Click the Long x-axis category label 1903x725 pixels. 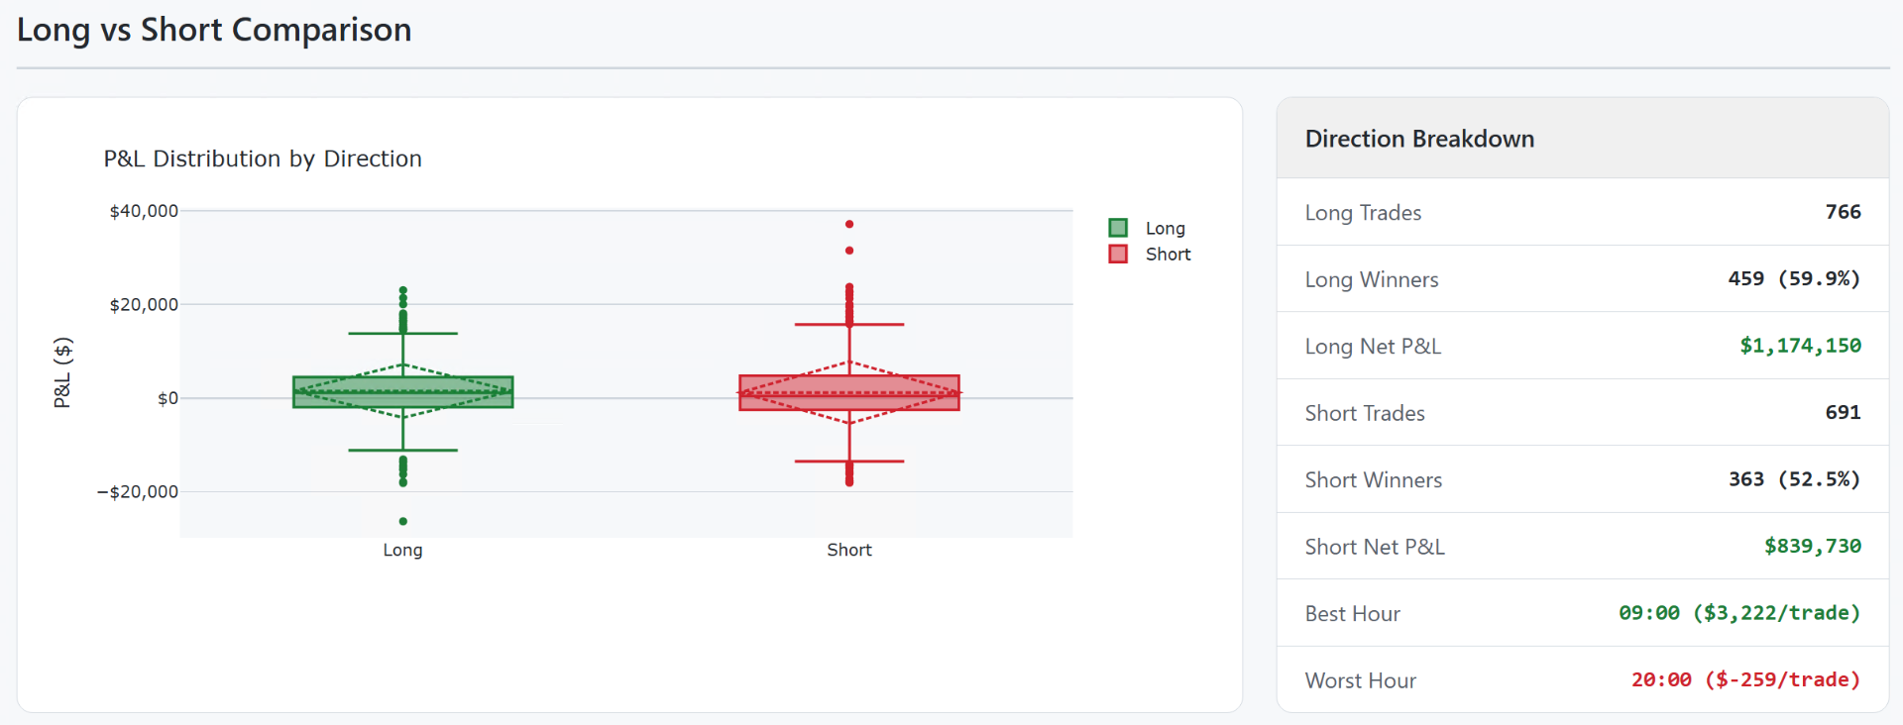[402, 550]
